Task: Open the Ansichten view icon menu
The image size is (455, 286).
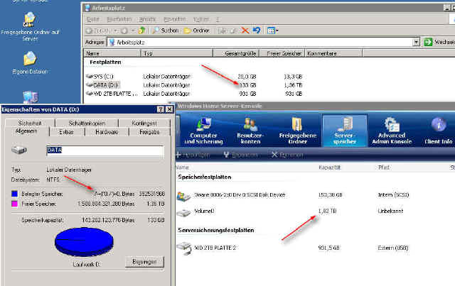Action: [272, 31]
